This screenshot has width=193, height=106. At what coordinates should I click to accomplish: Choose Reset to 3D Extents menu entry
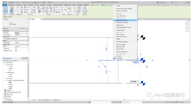coord(125,20)
